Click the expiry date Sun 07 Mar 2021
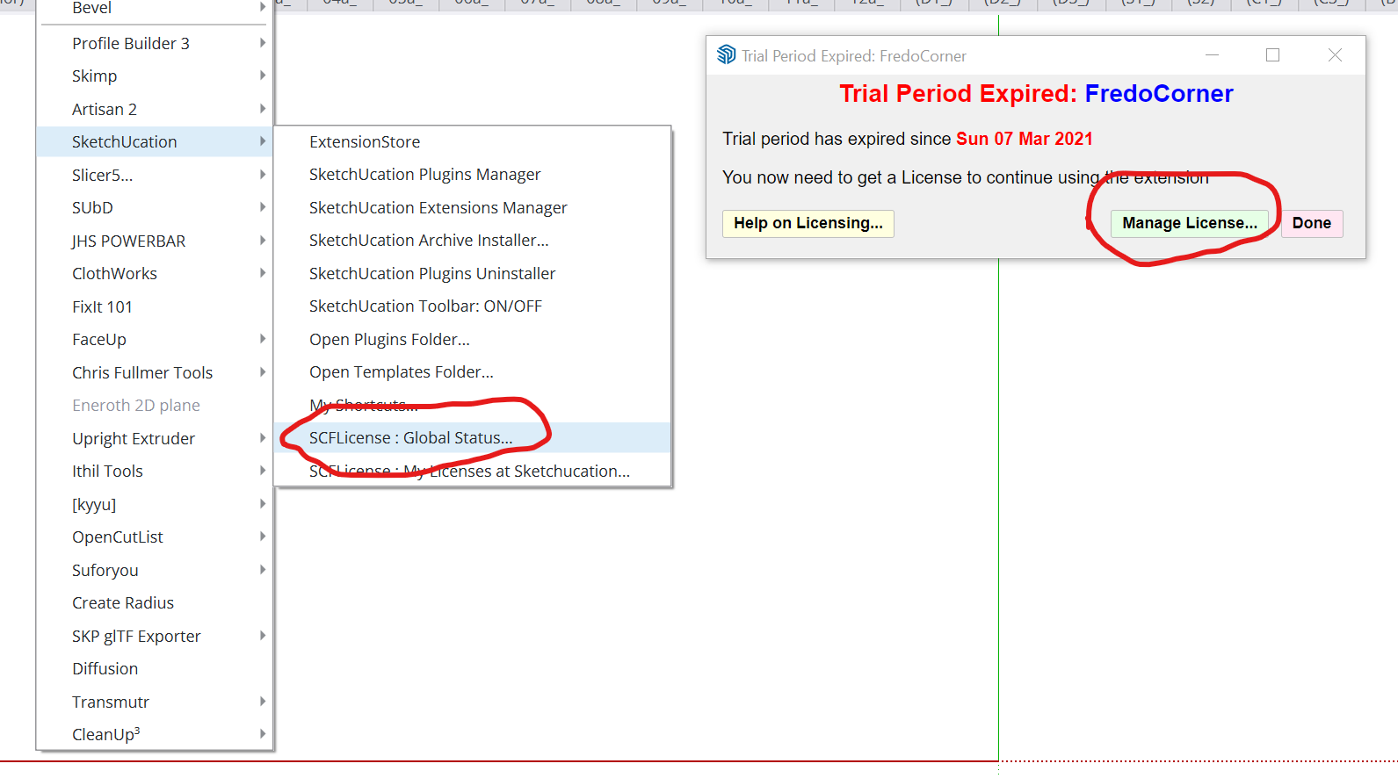The image size is (1398, 778). pyautogui.click(x=1025, y=139)
